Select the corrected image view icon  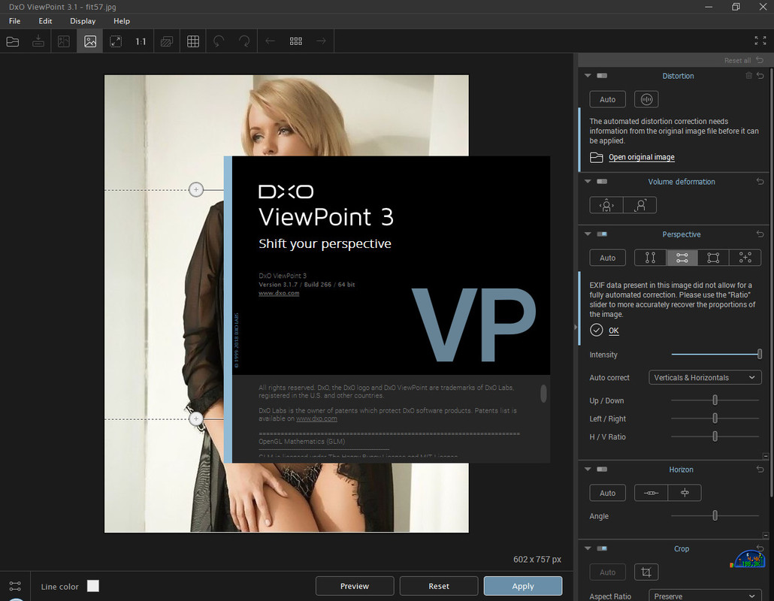90,41
